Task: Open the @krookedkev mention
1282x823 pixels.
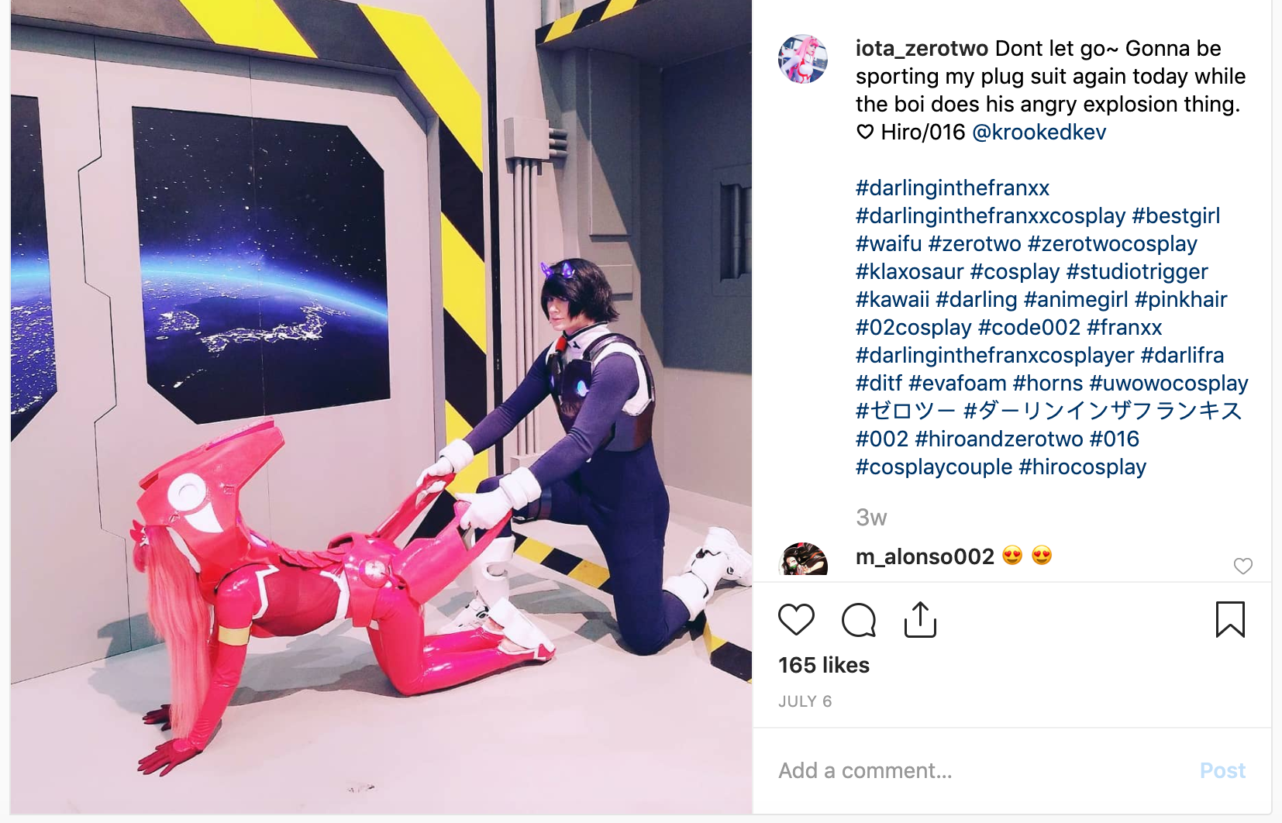Action: click(x=1039, y=132)
